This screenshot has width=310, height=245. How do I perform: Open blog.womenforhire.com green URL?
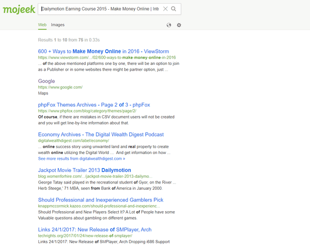95,176
